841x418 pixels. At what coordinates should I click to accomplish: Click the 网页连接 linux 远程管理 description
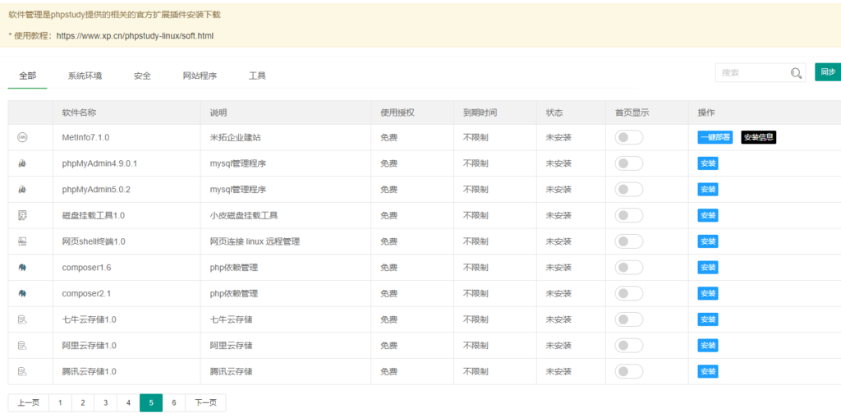click(x=255, y=241)
